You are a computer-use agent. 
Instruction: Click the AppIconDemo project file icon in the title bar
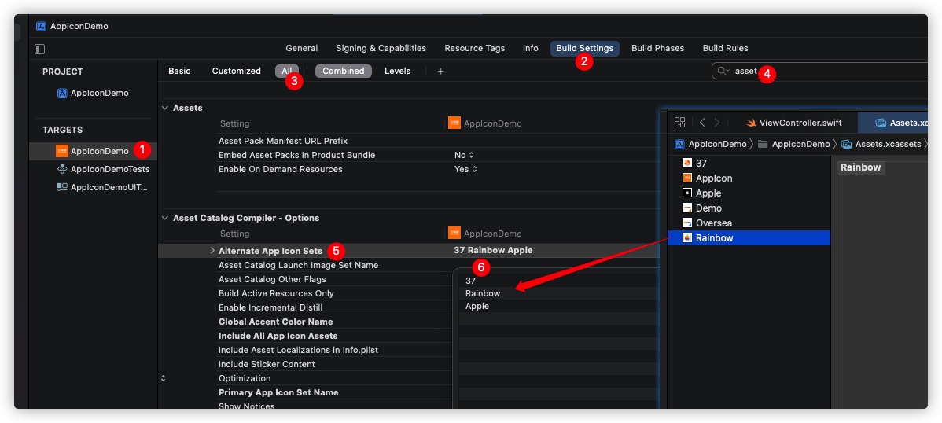pos(41,27)
